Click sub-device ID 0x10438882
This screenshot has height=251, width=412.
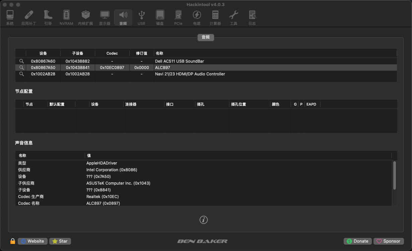(x=78, y=61)
